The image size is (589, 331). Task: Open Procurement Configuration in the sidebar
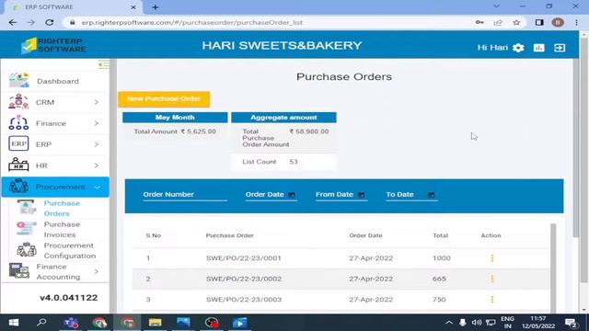click(70, 250)
